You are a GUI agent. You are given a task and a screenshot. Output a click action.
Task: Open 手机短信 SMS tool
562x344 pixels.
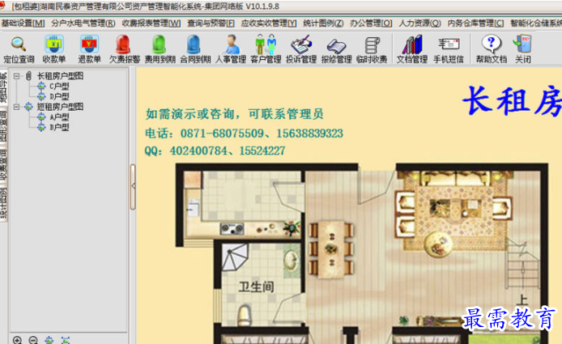coord(449,49)
